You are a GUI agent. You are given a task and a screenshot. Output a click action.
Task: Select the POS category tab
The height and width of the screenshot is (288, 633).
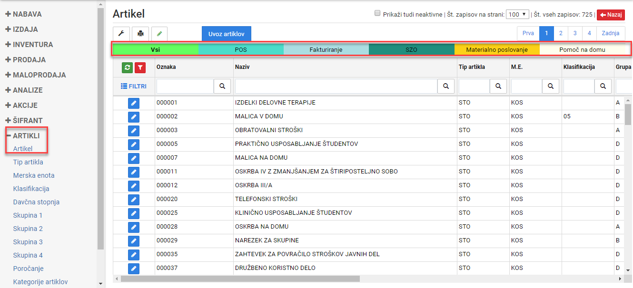pyautogui.click(x=241, y=49)
